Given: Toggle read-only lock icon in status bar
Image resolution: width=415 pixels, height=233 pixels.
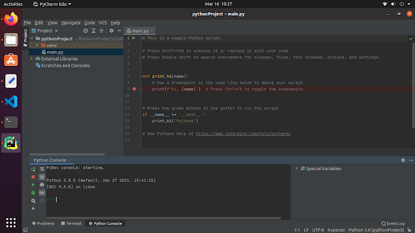Looking at the screenshot, I should pos(409,230).
